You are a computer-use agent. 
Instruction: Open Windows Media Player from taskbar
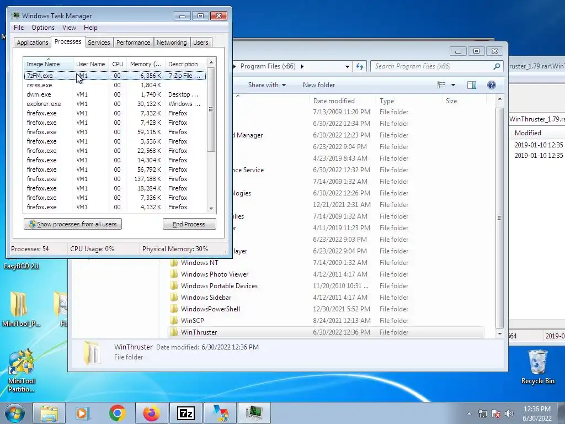[x=83, y=413]
